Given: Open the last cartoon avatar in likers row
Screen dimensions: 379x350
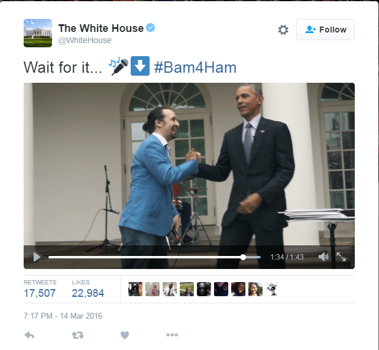Looking at the screenshot, I should tap(273, 289).
